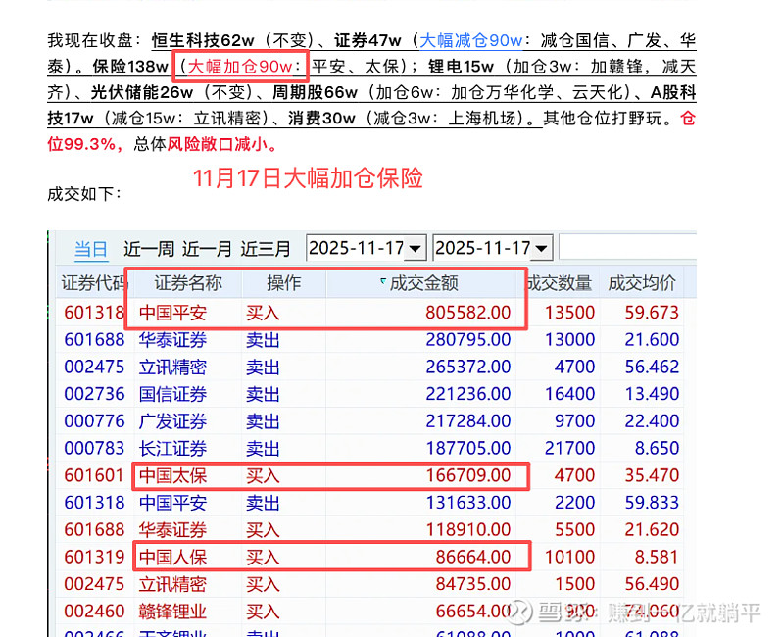Select 赣锋锂业 row name cell
The image size is (784, 637).
(172, 611)
